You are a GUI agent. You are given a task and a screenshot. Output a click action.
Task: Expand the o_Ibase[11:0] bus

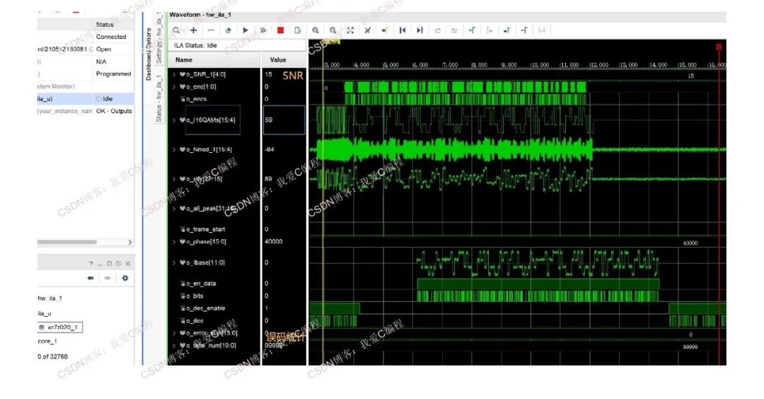pyautogui.click(x=174, y=262)
